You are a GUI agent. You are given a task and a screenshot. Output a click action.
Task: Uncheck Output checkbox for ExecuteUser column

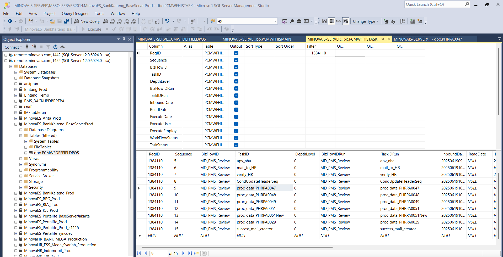point(236,124)
